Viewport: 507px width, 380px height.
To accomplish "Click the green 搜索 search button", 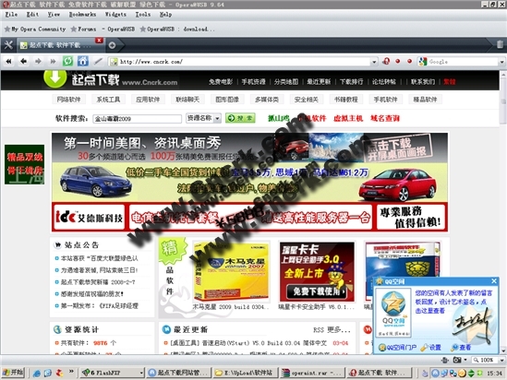I will pyautogui.click(x=240, y=118).
